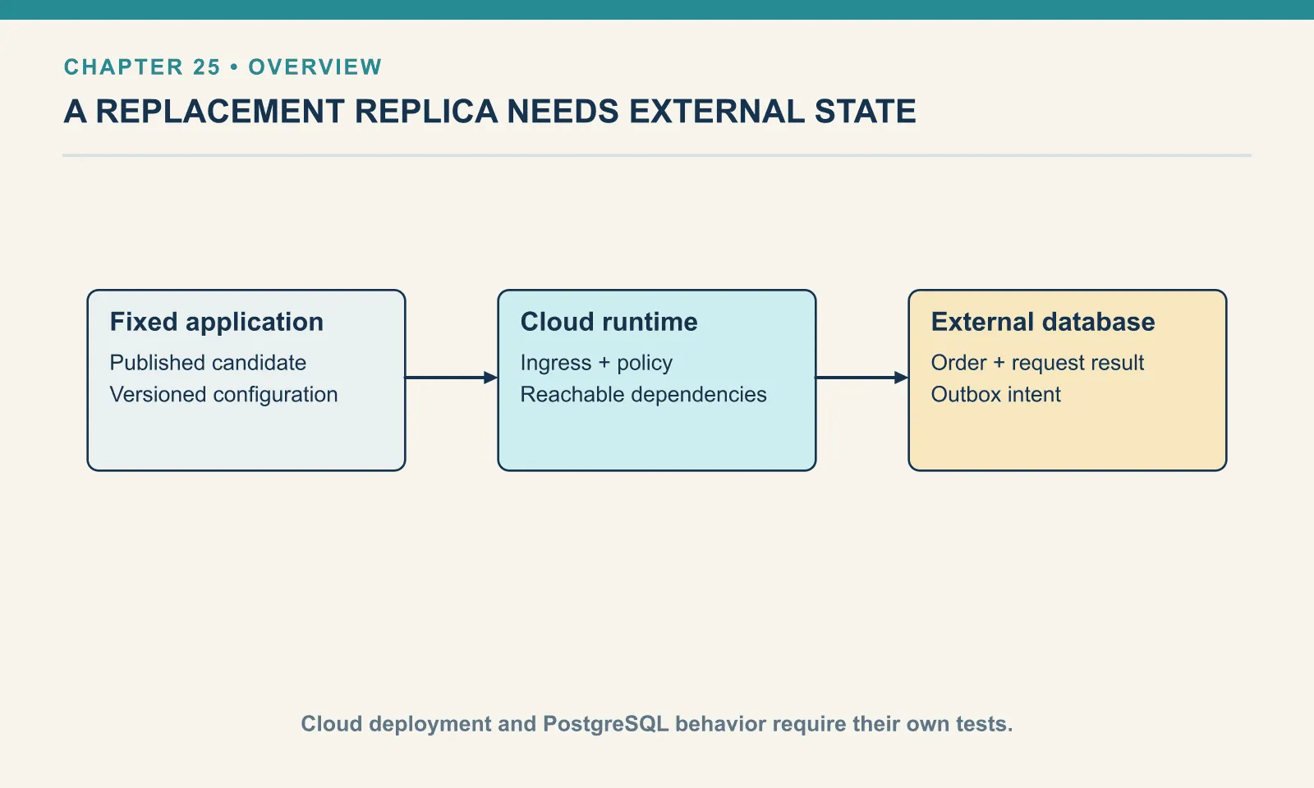Screen dimensions: 1314x788
Task: Select the 'Published candidate' line
Action: (x=208, y=363)
